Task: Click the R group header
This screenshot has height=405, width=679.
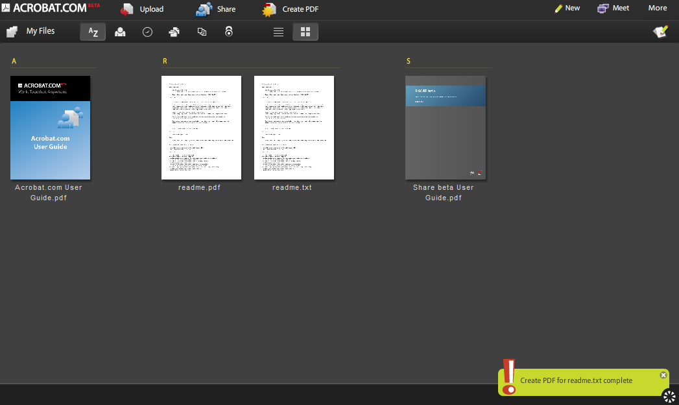Action: 165,61
